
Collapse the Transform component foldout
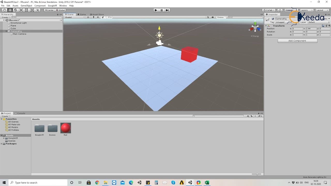(x=266, y=26)
